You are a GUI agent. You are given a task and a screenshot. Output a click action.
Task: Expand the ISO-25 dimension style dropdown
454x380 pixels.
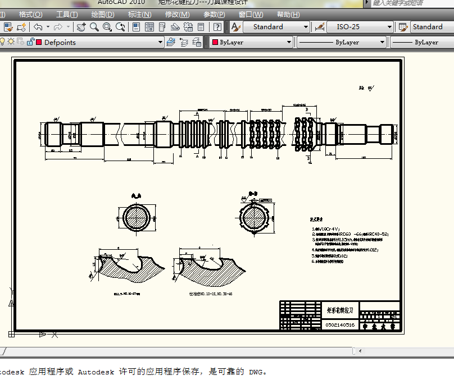[389, 27]
